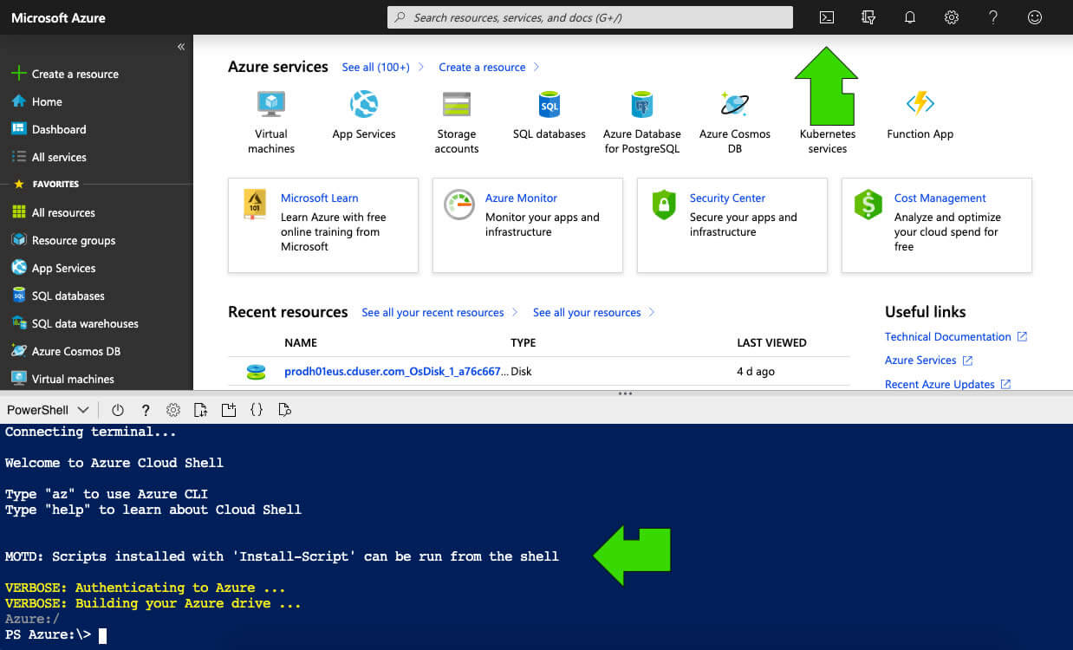Open the Cloud Shell editor braces icon

click(x=257, y=410)
